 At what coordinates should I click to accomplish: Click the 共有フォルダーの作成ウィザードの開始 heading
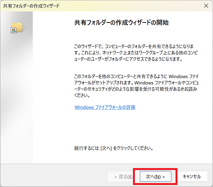(121, 22)
